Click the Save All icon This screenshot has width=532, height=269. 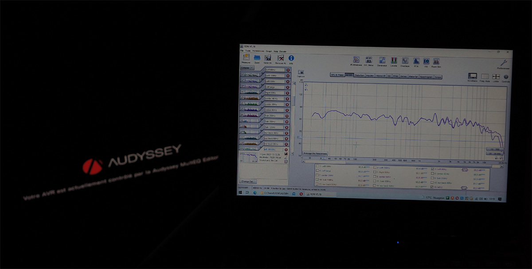[x=268, y=58]
